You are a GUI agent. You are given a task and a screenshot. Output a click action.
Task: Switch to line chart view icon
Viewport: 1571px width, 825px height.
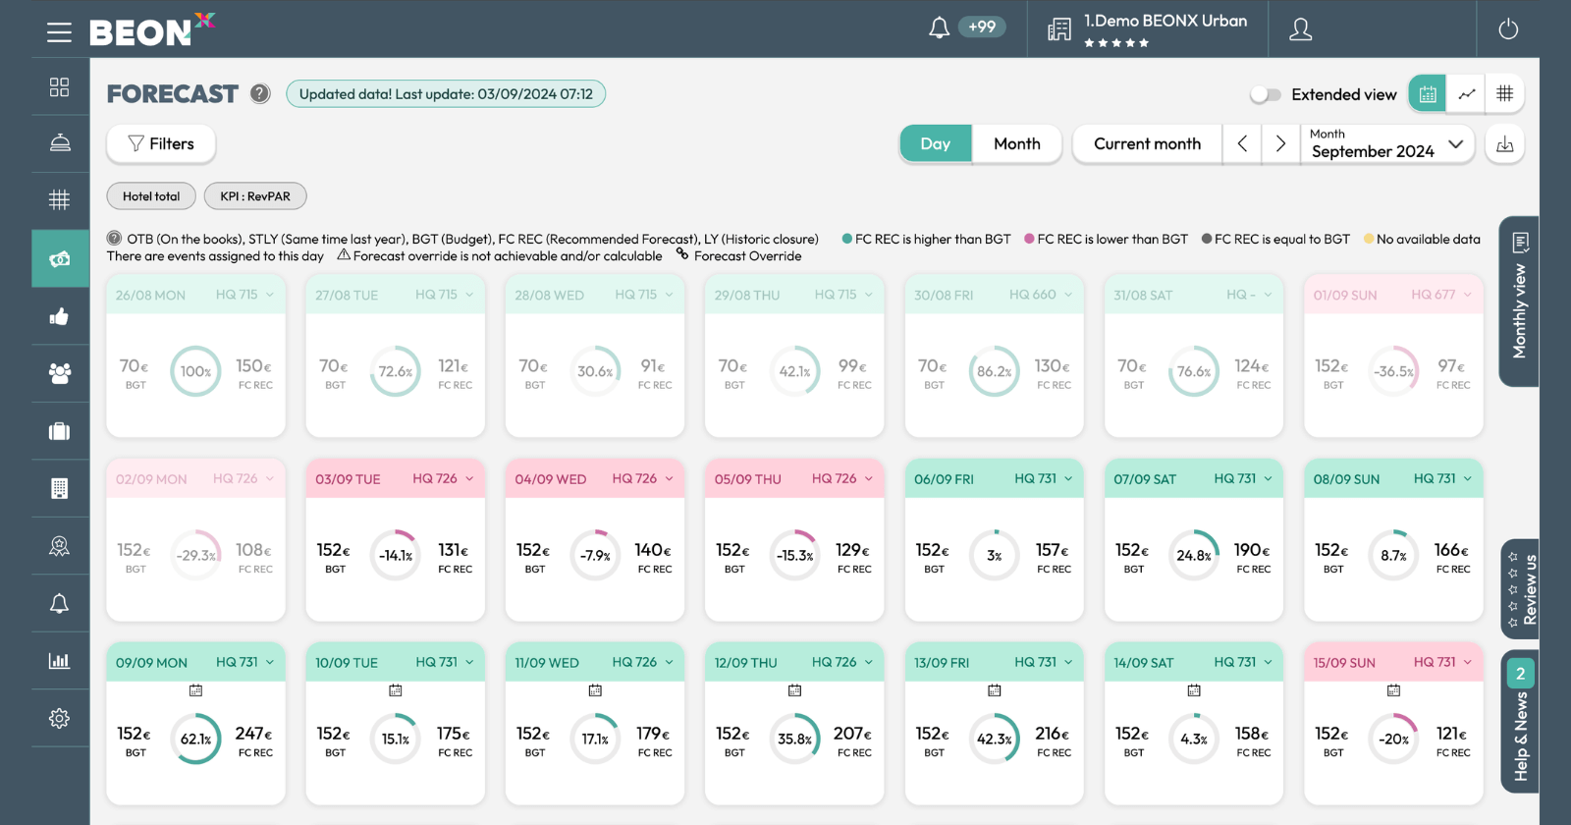1466,94
